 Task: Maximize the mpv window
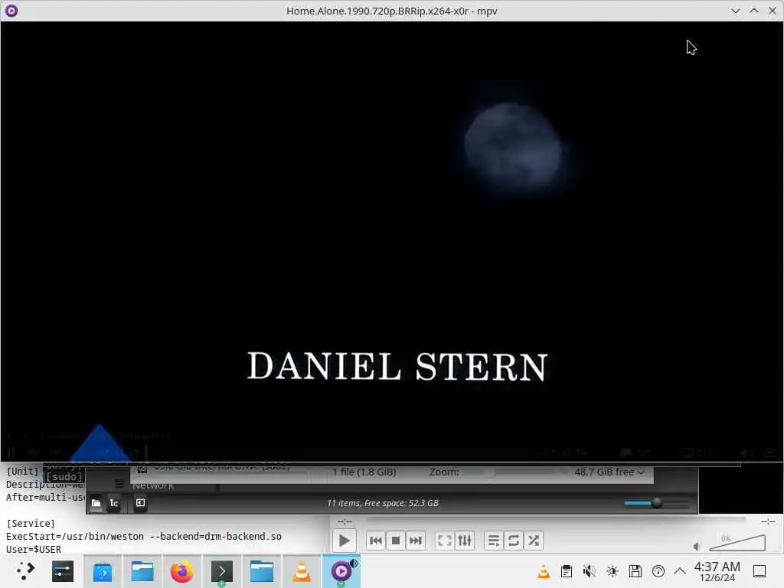point(754,11)
